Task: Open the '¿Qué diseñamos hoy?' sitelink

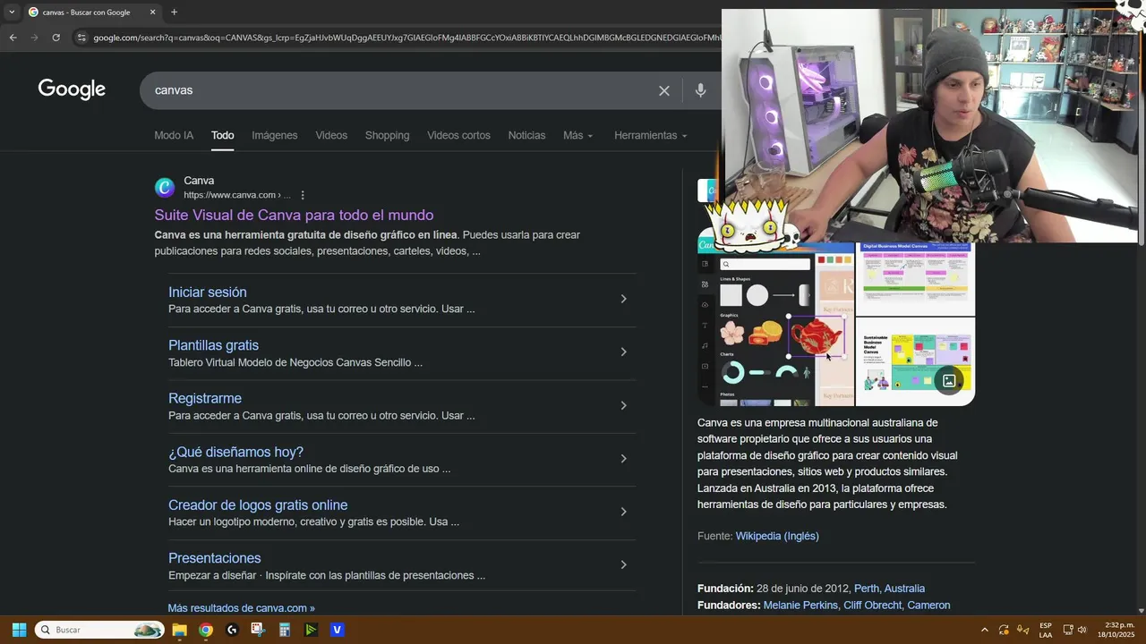Action: (x=235, y=452)
